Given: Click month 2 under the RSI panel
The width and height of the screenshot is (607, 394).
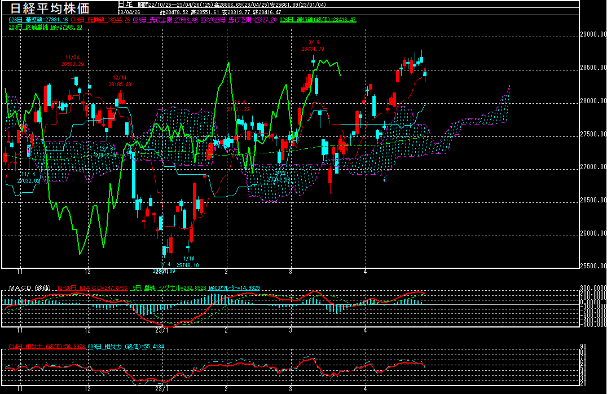Looking at the screenshot, I should (226, 389).
